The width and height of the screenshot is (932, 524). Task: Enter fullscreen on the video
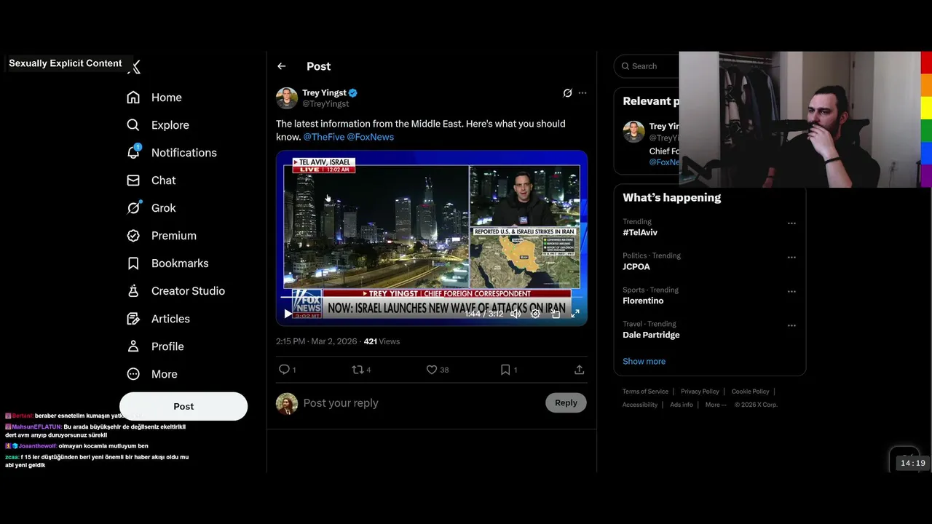click(575, 314)
